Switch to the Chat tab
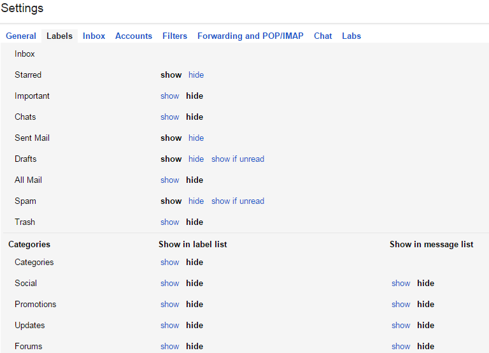 click(323, 36)
